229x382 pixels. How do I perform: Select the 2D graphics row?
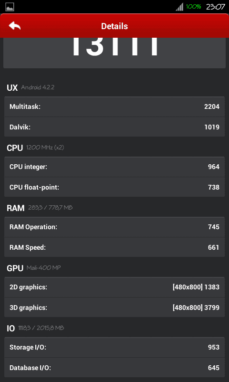[x=114, y=287]
